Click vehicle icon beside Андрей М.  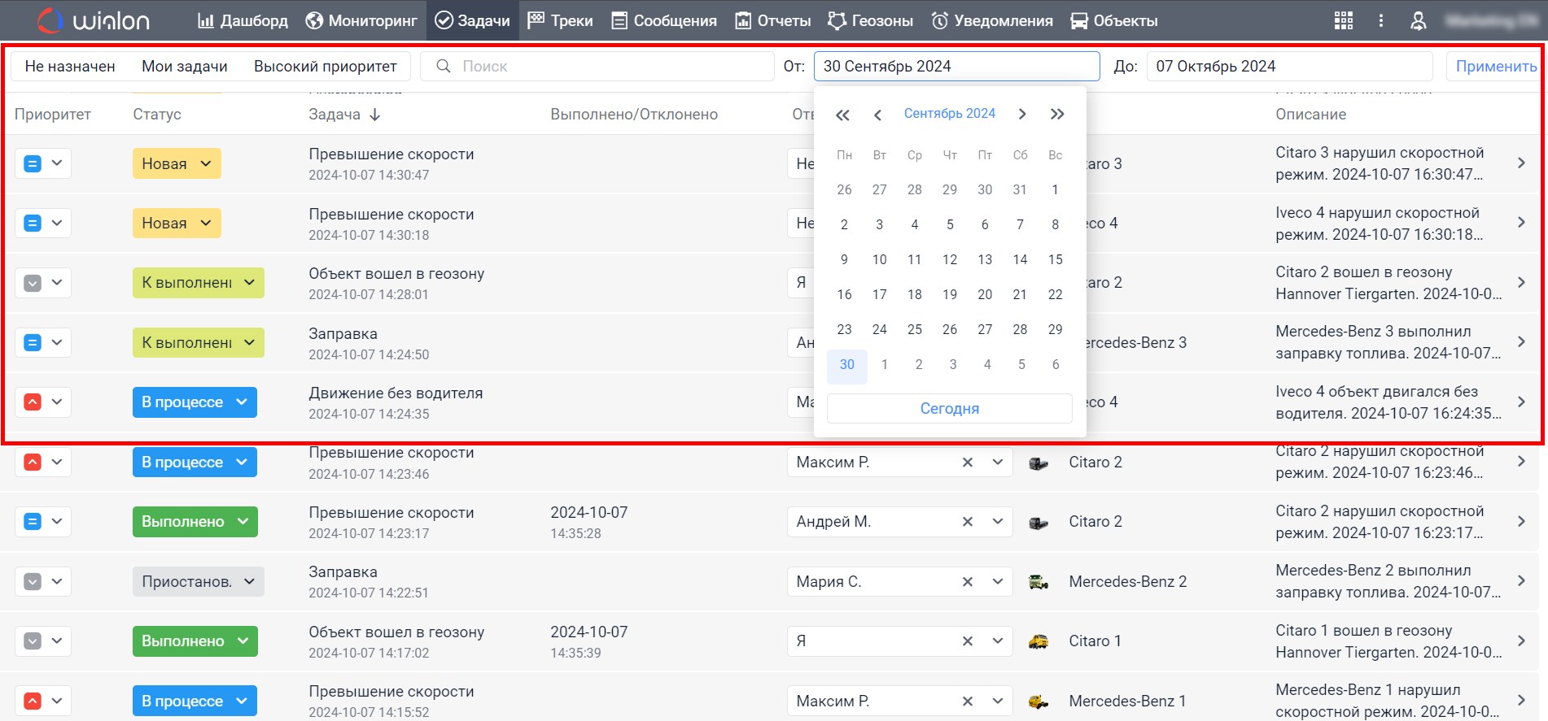pos(1039,522)
